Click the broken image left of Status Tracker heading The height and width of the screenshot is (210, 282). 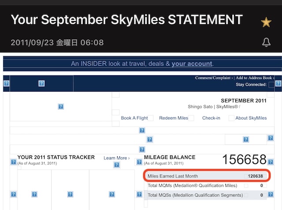click(x=14, y=162)
